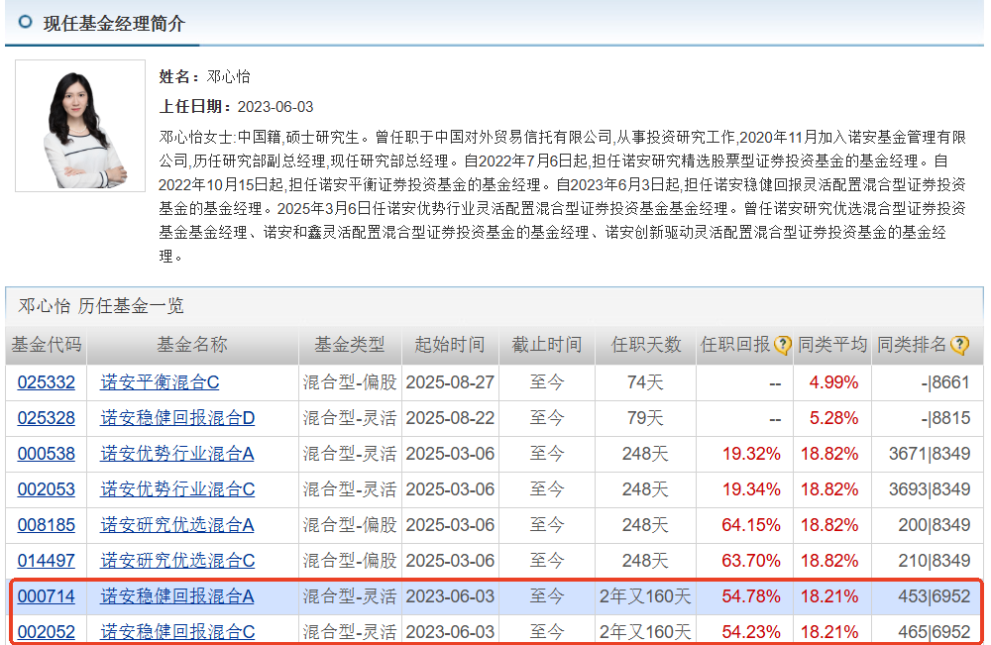
Task: Open the 诺安稳健回报混合A fund link
Action: [x=177, y=596]
